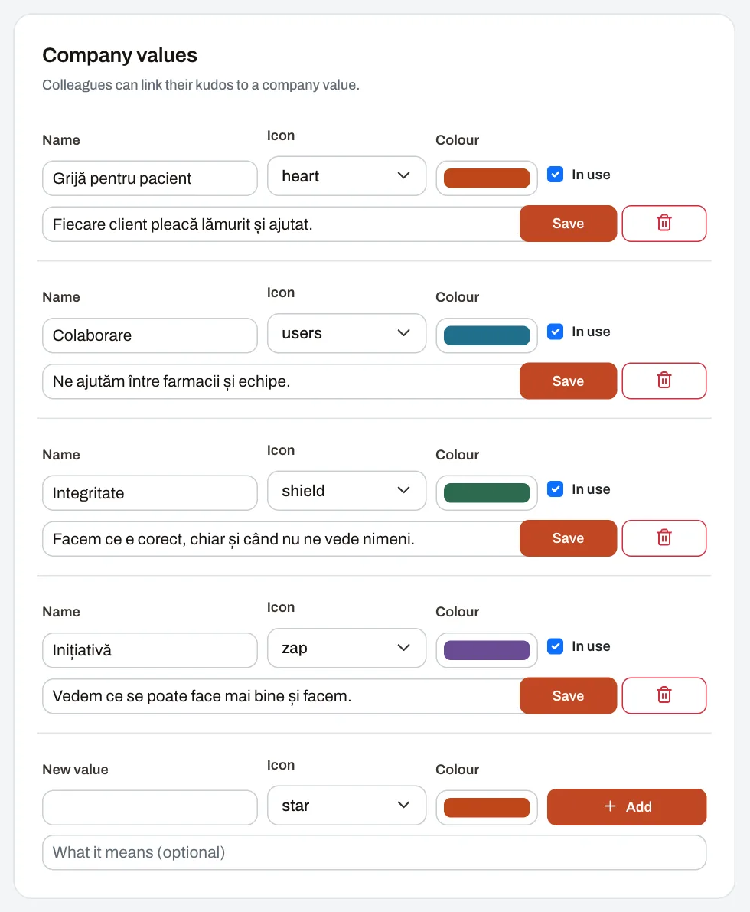Viewport: 750px width, 912px height.
Task: Save changes to Integritate
Action: [568, 538]
